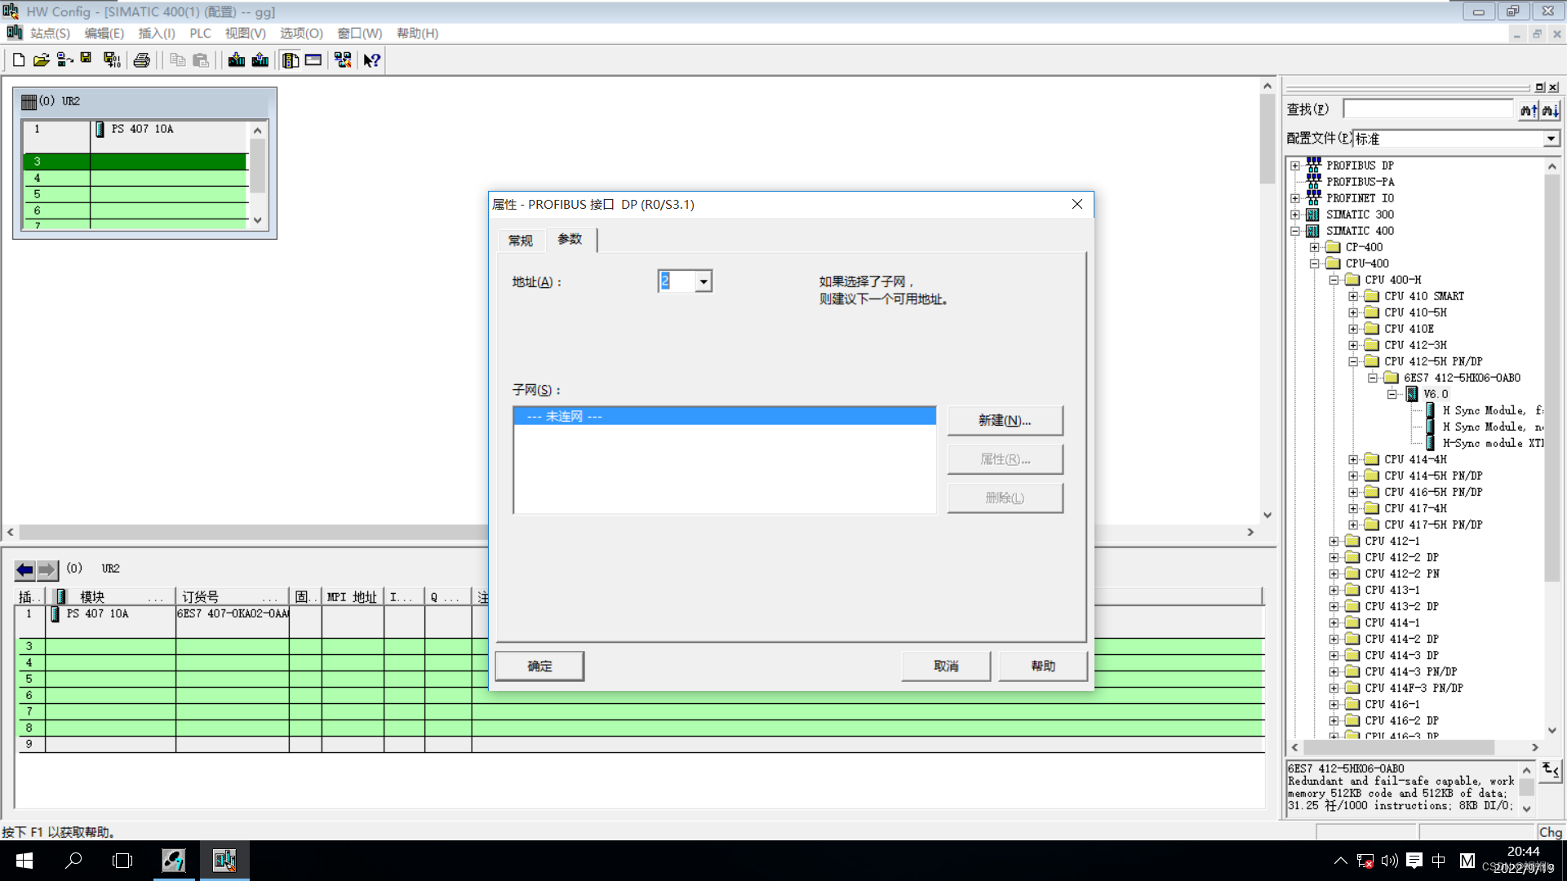The width and height of the screenshot is (1567, 881).
Task: Open the View (视图) menu
Action: pyautogui.click(x=245, y=33)
